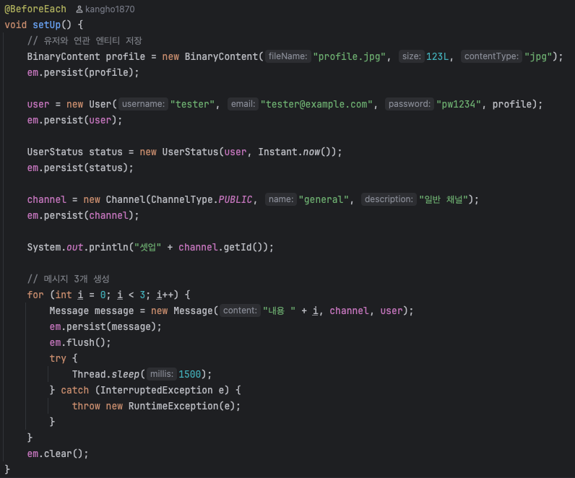Image resolution: width=575 pixels, height=478 pixels.
Task: Click the description: parameter hint
Action: pyautogui.click(x=389, y=199)
